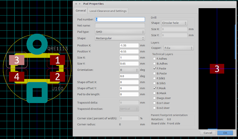Click pad 3 in the preview pane

tap(217, 69)
